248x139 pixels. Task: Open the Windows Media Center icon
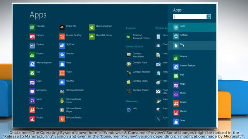point(62,100)
